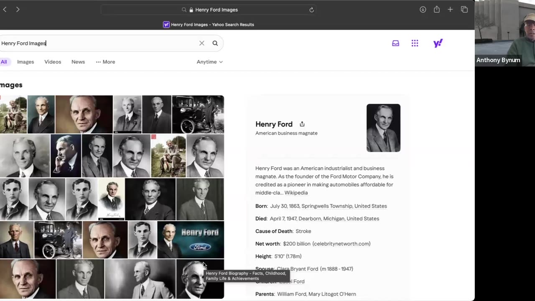Share the Henry Ford knowledge card
This screenshot has height=301, width=535.
coord(302,124)
